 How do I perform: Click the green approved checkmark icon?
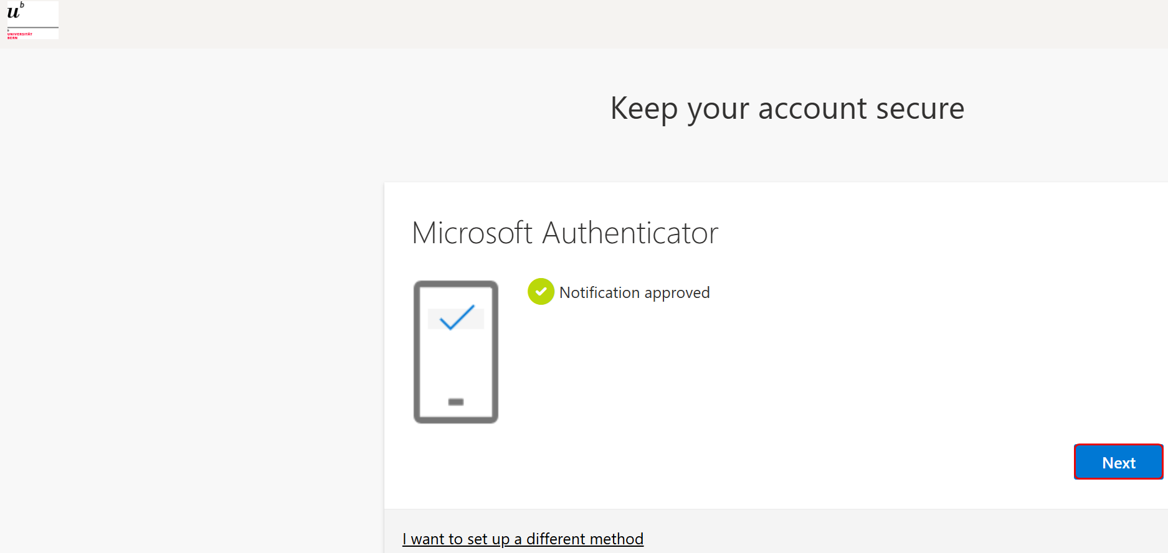[x=541, y=292]
